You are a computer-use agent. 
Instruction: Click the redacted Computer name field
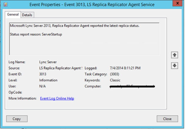coord(132,86)
